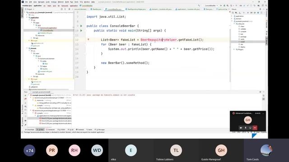Expand the Plugins node in Maven panel
The image size is (289, 162).
click(234, 49)
